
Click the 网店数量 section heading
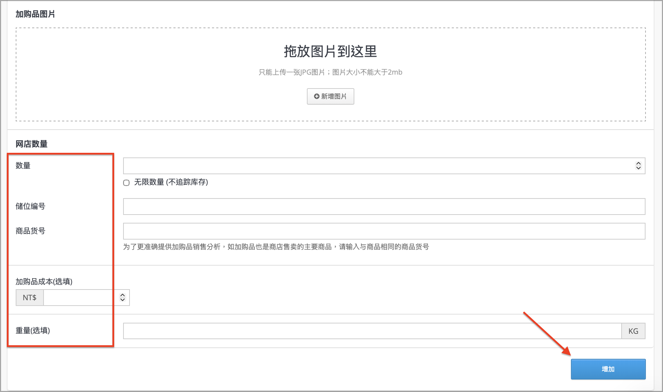point(31,144)
